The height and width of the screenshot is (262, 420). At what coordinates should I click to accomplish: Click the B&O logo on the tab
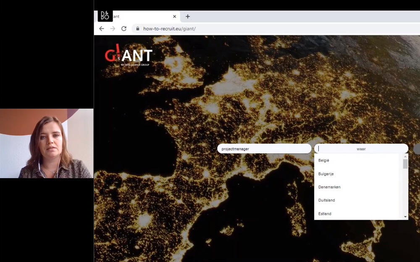(x=104, y=16)
